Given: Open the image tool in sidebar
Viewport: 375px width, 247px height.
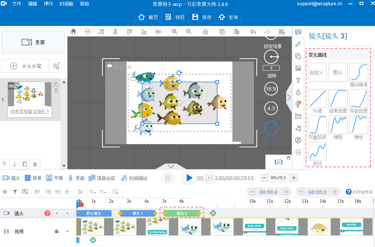Looking at the screenshot, I should [x=298, y=68].
